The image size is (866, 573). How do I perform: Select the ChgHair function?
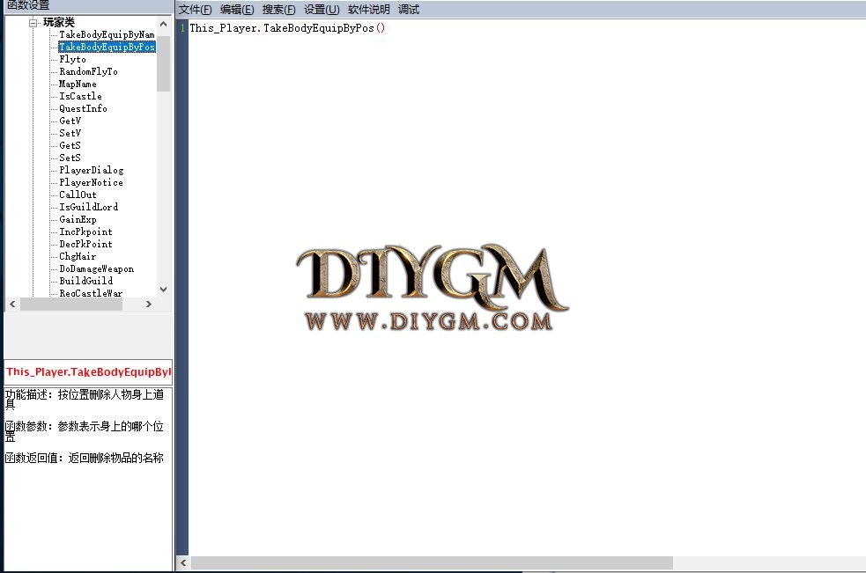(78, 256)
